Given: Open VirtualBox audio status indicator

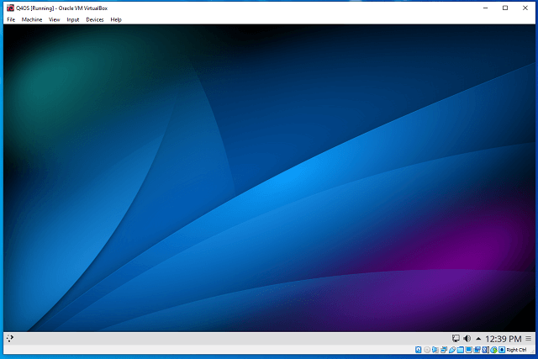Looking at the screenshot, I should click(x=435, y=350).
